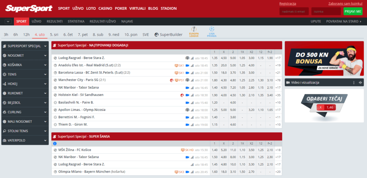
Task: Pick odds 1,80 for Manchester City win
Action: point(215,80)
